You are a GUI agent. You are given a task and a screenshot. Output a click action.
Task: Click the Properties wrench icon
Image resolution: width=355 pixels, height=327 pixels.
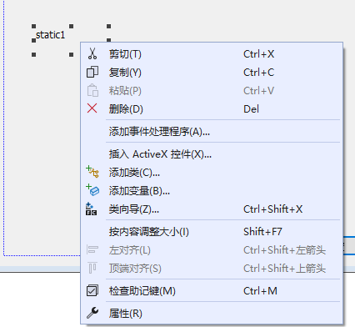(x=92, y=313)
